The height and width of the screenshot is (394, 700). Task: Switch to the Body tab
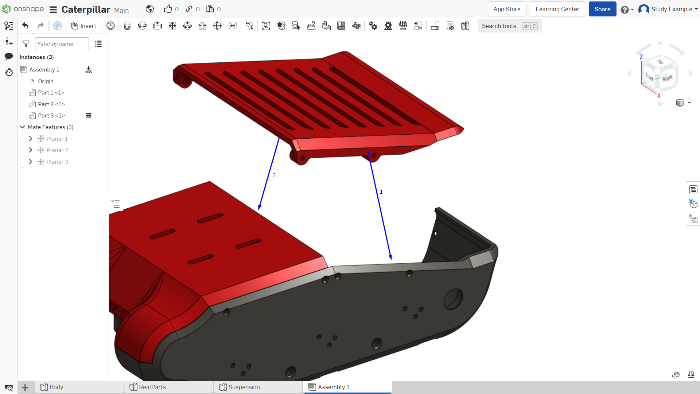coord(79,387)
